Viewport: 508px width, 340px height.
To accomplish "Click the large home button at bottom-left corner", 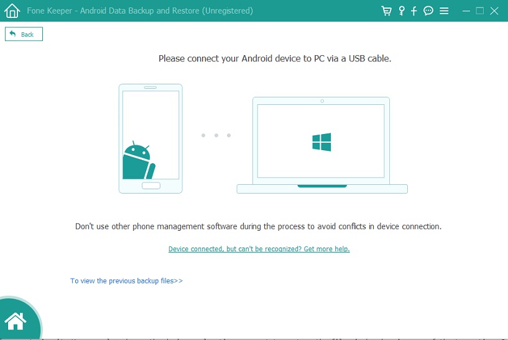I will 16,320.
